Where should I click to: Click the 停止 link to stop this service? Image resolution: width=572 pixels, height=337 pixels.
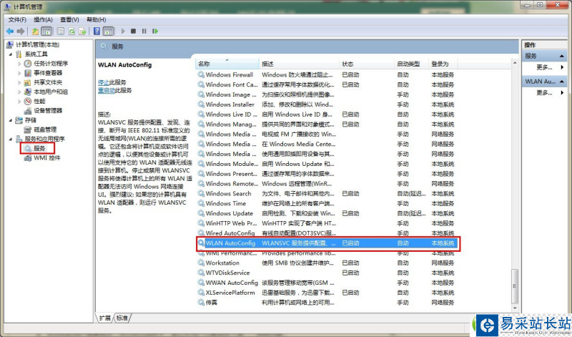click(x=104, y=82)
